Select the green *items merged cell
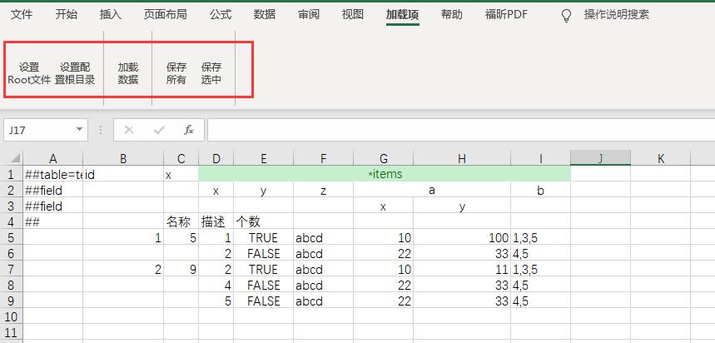 [384, 174]
